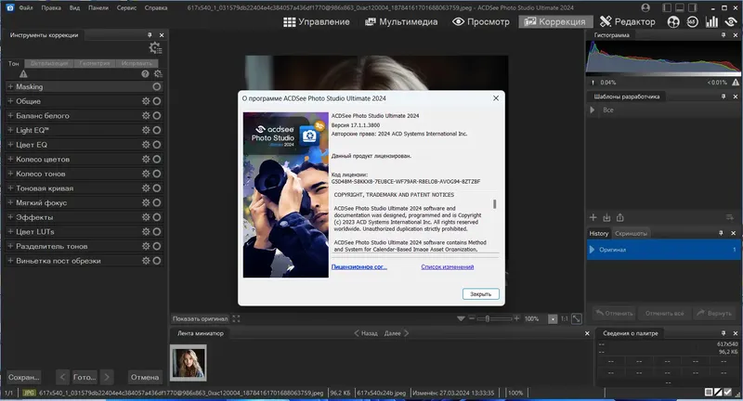This screenshot has width=743, height=401.
Task: Expand the Тоновая кривая group
Action: tap(10, 188)
